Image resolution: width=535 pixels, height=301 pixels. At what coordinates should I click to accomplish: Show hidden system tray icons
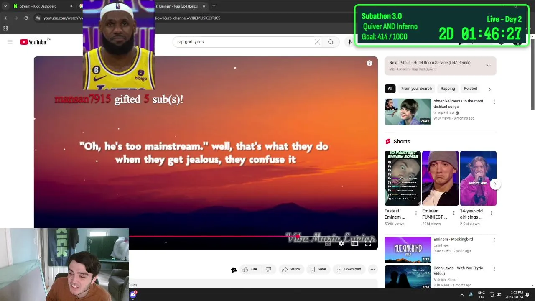pos(462,295)
